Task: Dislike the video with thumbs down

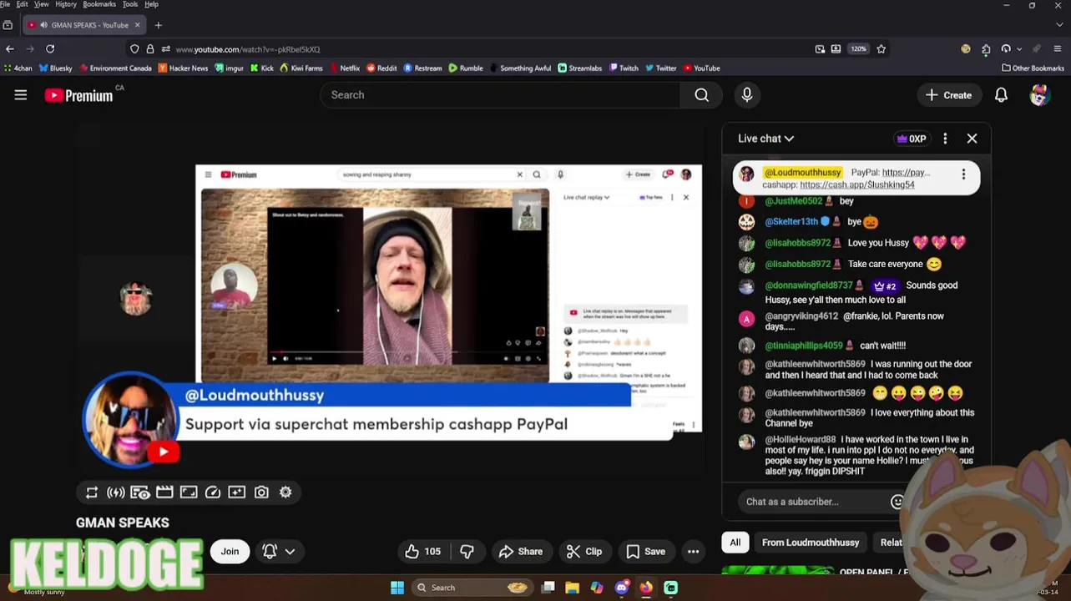Action: pyautogui.click(x=467, y=551)
